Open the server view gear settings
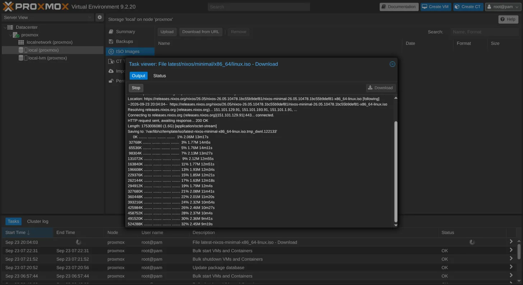This screenshot has width=523, height=285. (x=100, y=17)
